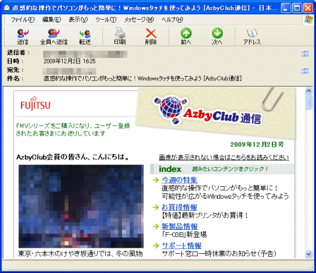Open the 編集(E) menu
The image size is (316, 273).
(51, 20)
